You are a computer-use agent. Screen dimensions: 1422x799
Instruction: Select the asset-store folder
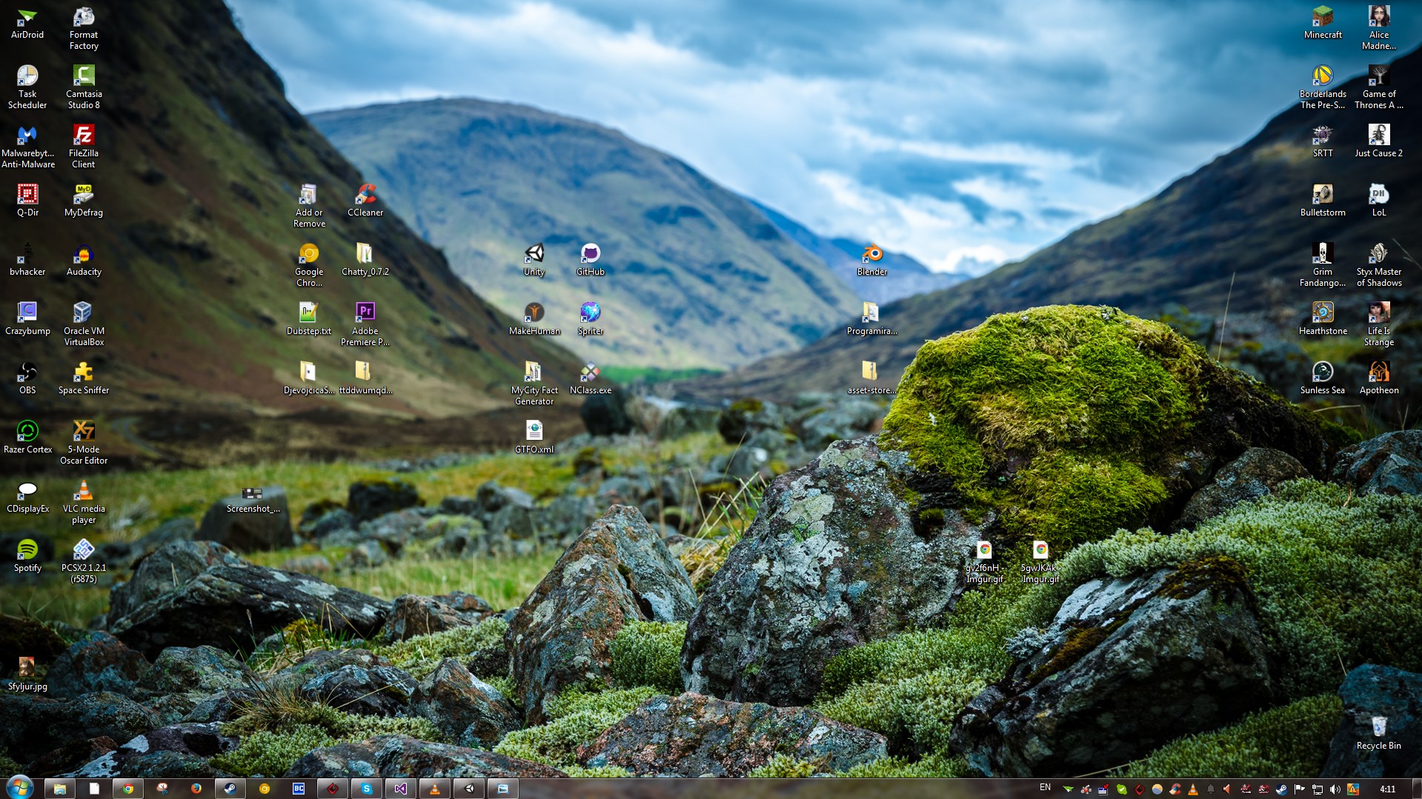872,378
